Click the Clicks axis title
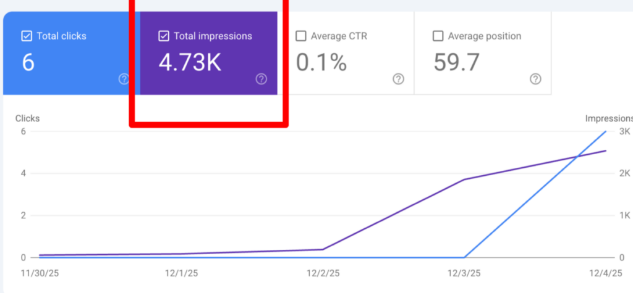633x293 pixels. 27,118
